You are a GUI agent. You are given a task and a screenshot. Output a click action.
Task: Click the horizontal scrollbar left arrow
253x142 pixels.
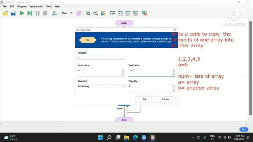click(2, 124)
